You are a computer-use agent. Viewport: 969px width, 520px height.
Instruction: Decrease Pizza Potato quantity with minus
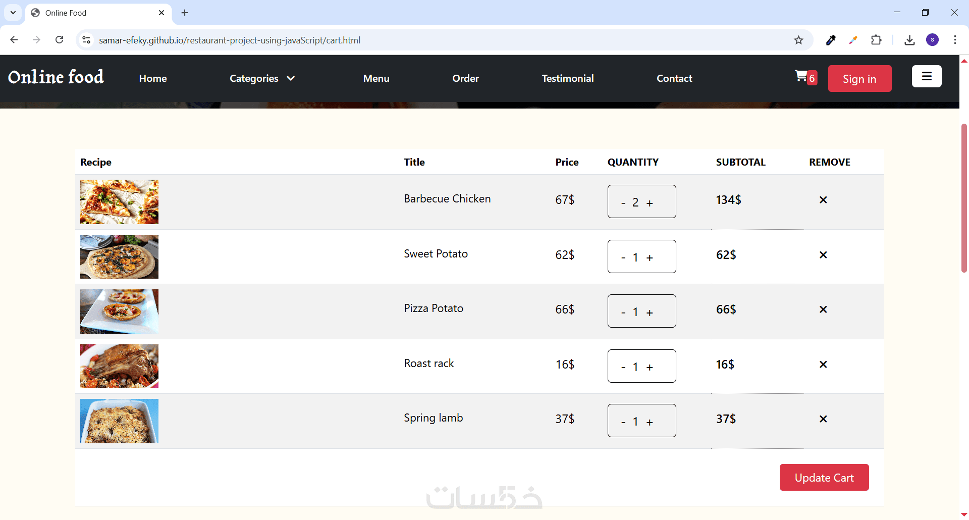[623, 313]
